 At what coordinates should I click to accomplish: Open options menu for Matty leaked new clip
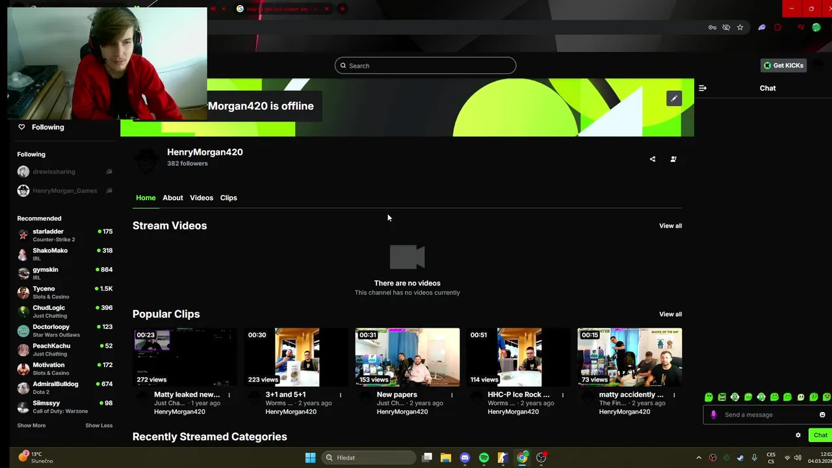pos(229,395)
